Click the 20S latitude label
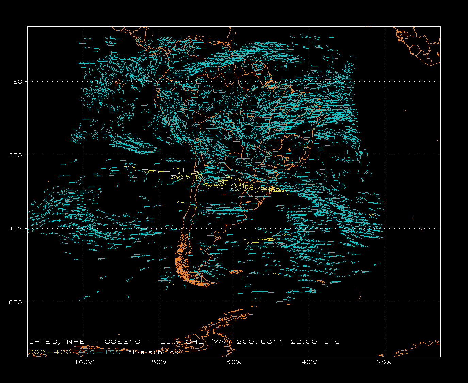Viewport: 468px width, 383px height. coord(16,155)
